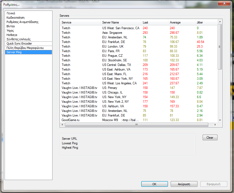Select the US: Chicago, IL server row
The height and width of the screenshot is (193, 234).
[139, 92]
